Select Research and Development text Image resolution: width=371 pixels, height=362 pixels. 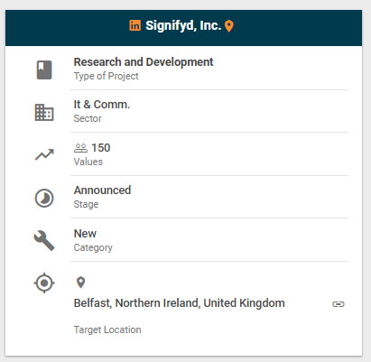point(144,62)
